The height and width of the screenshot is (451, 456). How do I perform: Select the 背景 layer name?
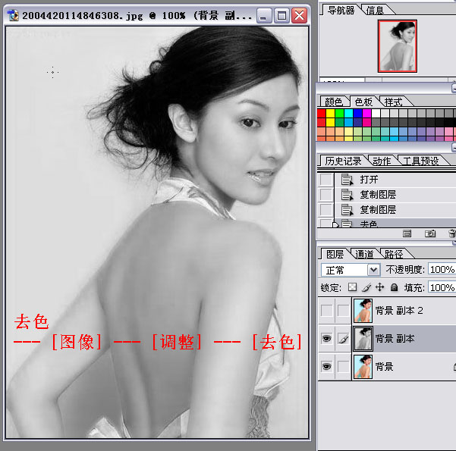384,366
